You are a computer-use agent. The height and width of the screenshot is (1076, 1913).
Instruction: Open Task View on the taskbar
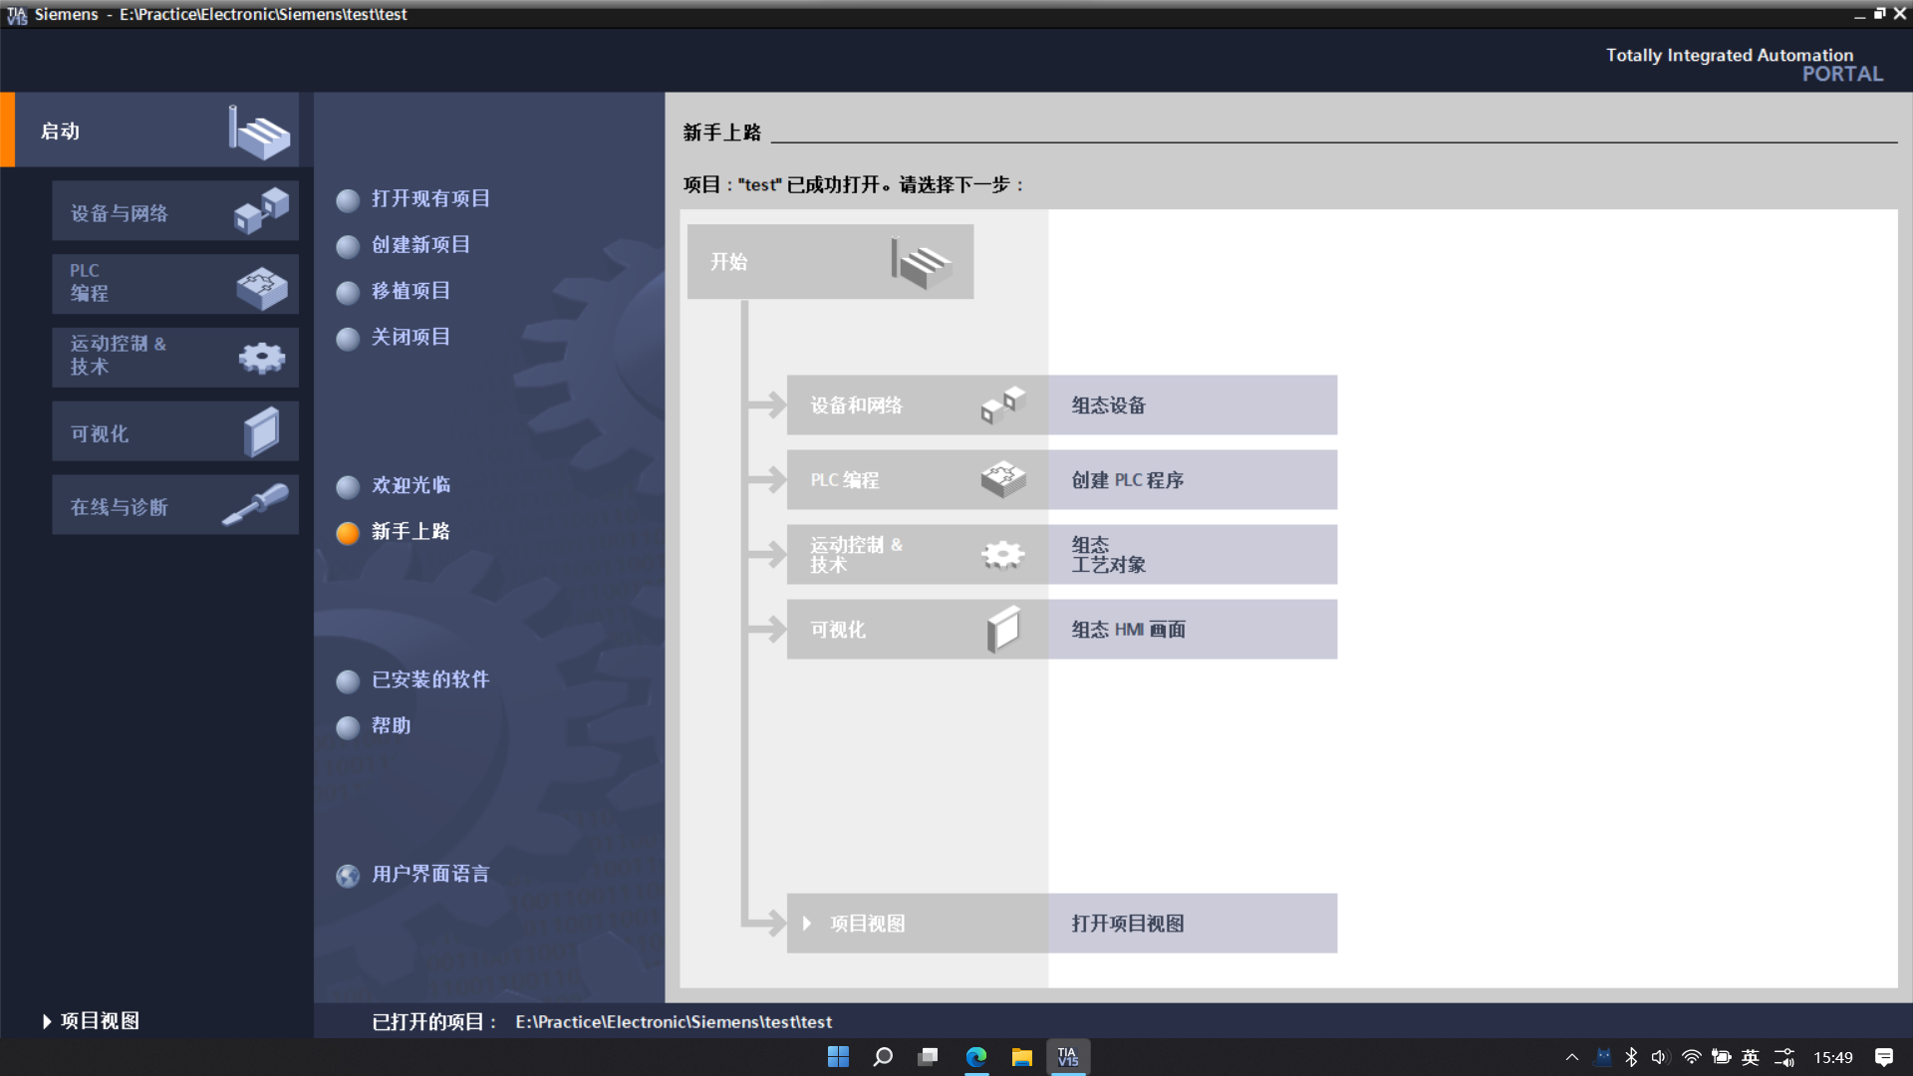(929, 1057)
